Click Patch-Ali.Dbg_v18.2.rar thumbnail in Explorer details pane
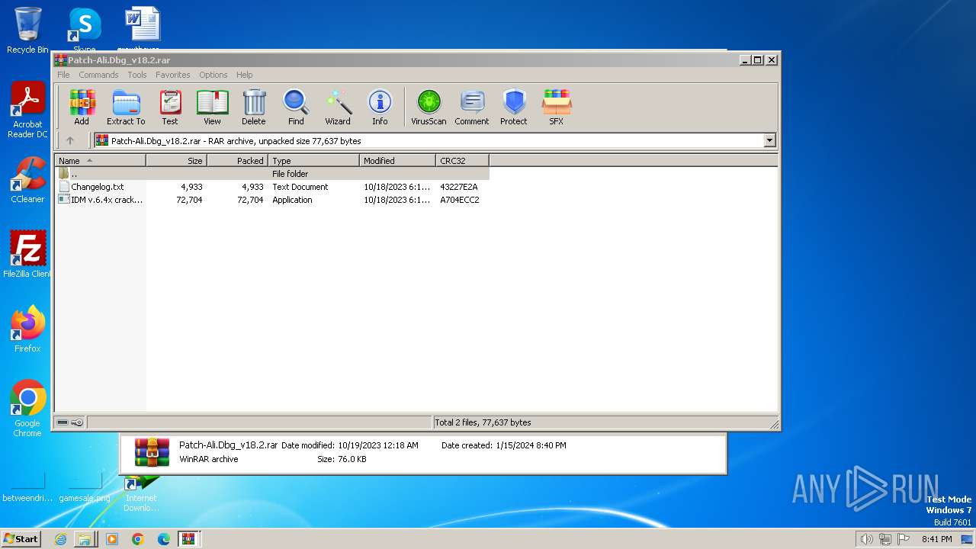The height and width of the screenshot is (549, 976). tap(152, 452)
